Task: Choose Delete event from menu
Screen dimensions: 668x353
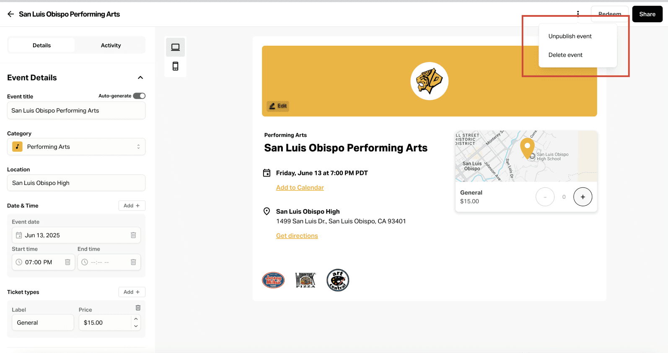Action: pos(565,55)
